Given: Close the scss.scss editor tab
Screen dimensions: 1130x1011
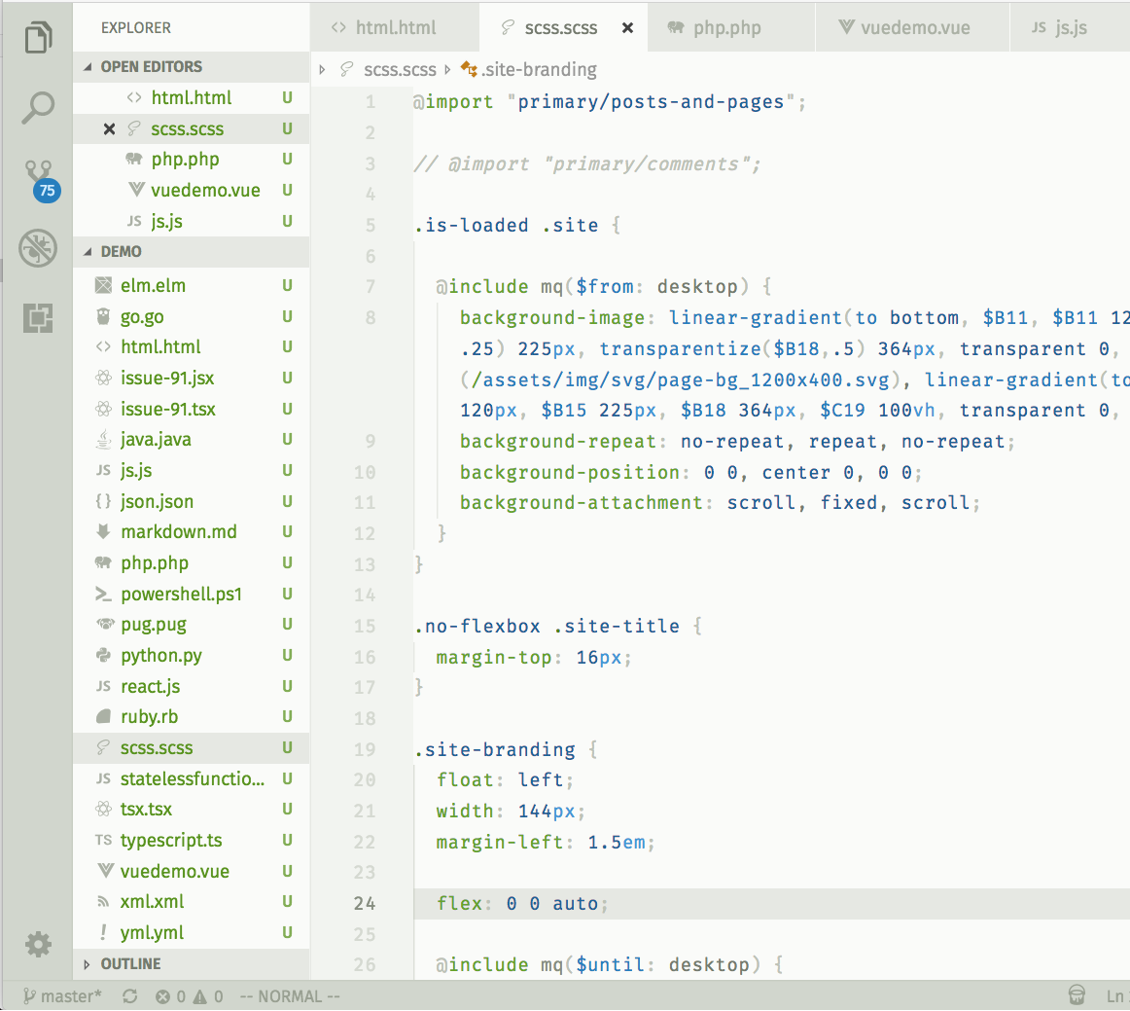Looking at the screenshot, I should coord(627,28).
